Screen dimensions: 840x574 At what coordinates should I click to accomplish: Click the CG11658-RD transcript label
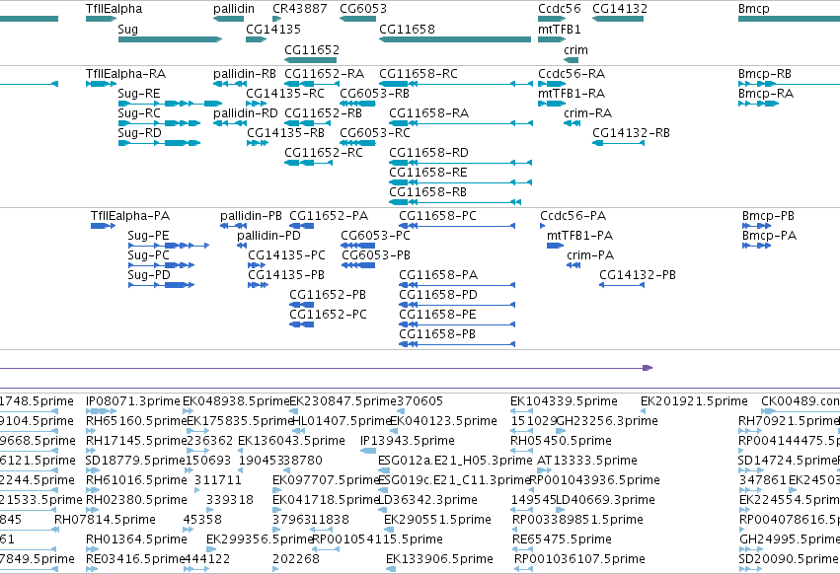coord(429,153)
